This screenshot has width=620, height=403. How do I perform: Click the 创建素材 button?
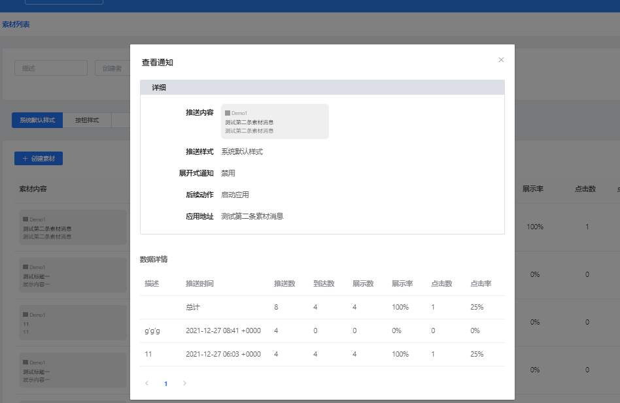pyautogui.click(x=39, y=158)
